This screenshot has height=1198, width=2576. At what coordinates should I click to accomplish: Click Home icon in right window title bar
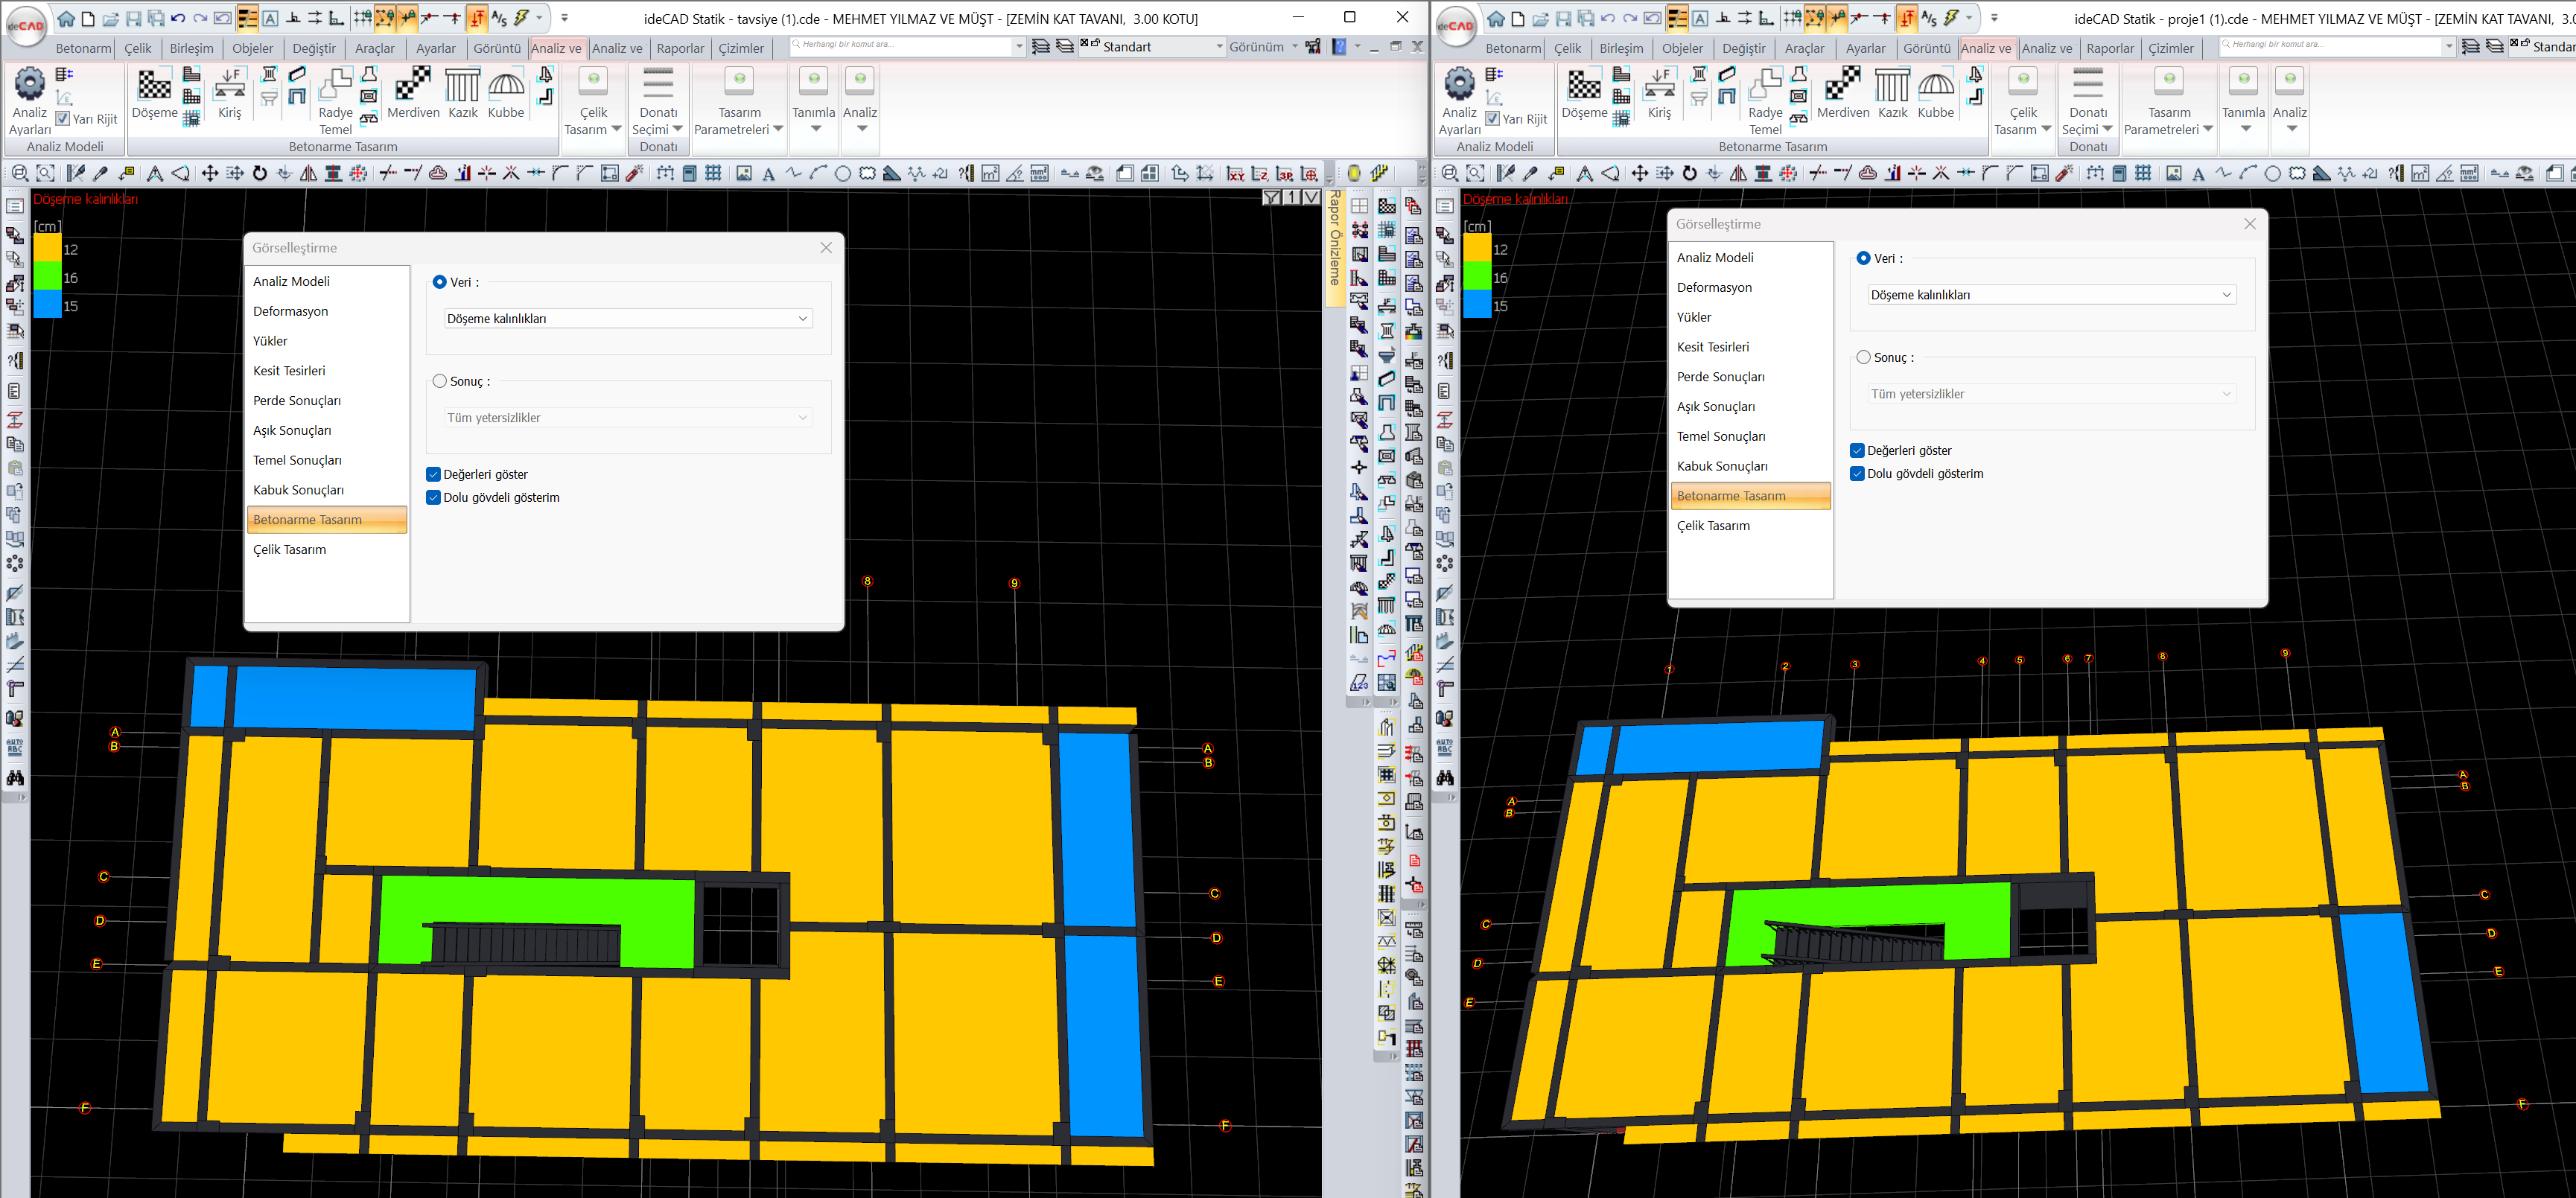[1496, 18]
